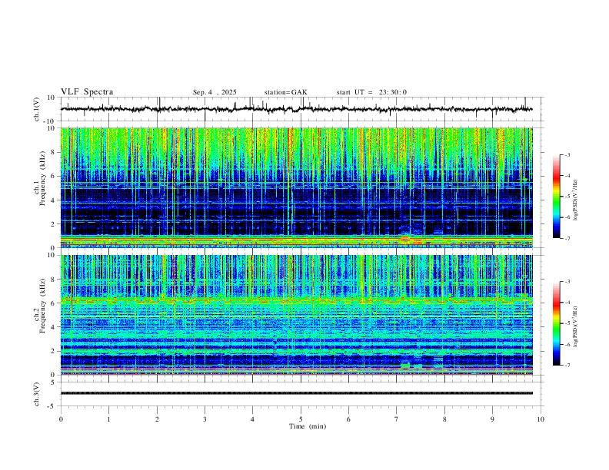The height and width of the screenshot is (470, 609).
Task: Click the "-3" tick on ch.2 colorbar
Action: (567, 282)
